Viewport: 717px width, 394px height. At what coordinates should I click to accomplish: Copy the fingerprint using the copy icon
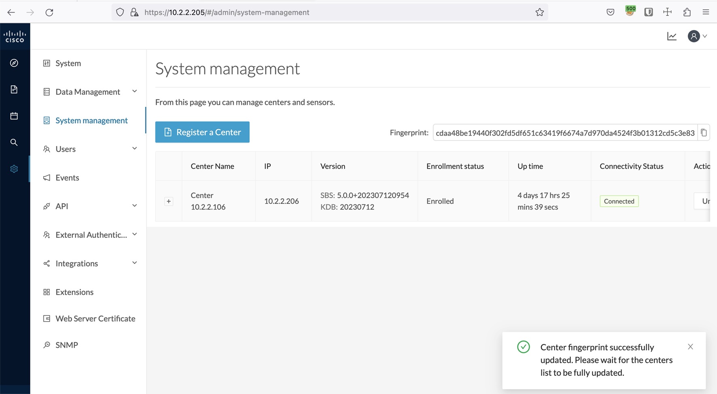tap(704, 132)
